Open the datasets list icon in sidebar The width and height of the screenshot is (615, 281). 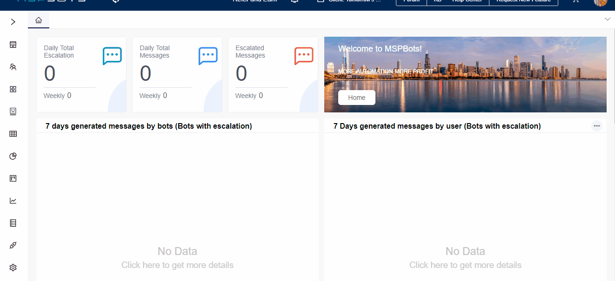pyautogui.click(x=13, y=223)
